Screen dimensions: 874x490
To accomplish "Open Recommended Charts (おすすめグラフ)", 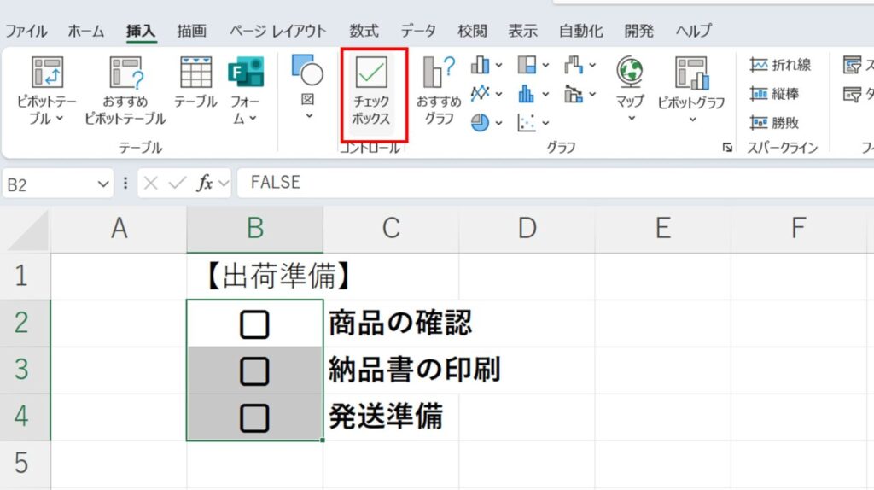I will tap(440, 90).
